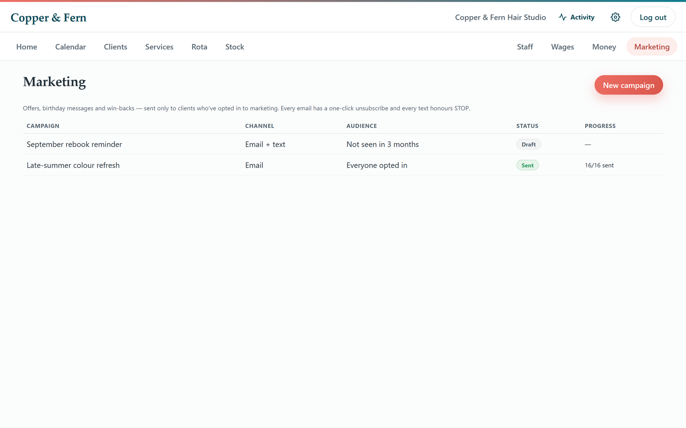Click the dash progress in Draft row
Screen dimensions: 686x428
(588, 144)
